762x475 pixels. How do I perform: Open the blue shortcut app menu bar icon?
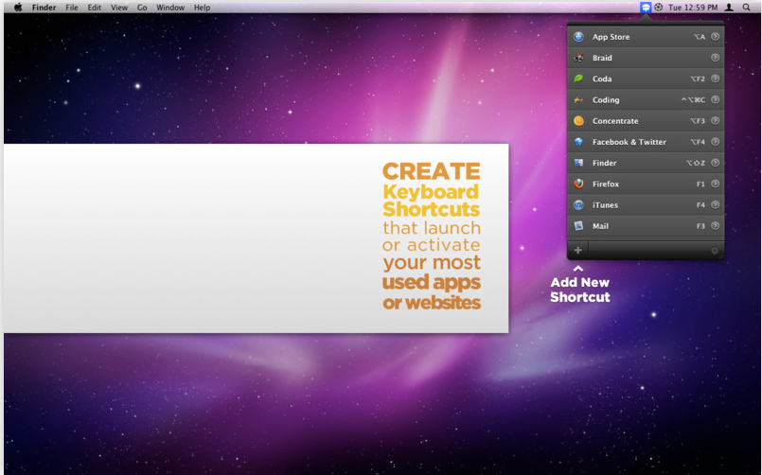point(646,8)
